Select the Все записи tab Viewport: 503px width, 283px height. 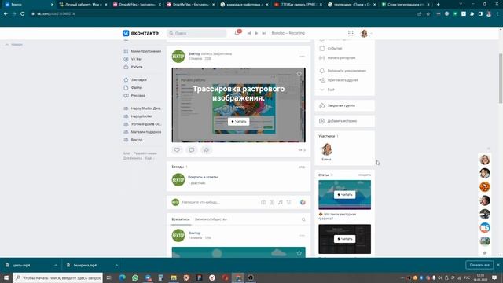181,219
